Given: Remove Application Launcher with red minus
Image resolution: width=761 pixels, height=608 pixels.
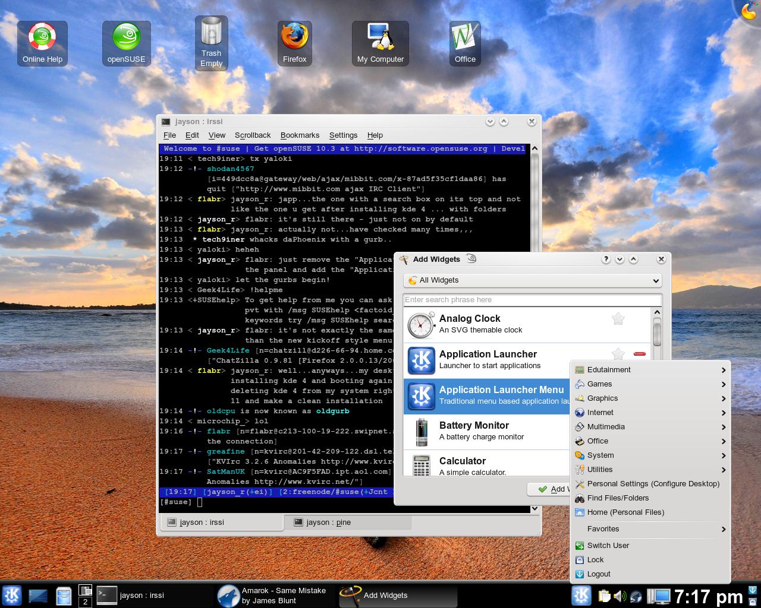Looking at the screenshot, I should (x=640, y=354).
